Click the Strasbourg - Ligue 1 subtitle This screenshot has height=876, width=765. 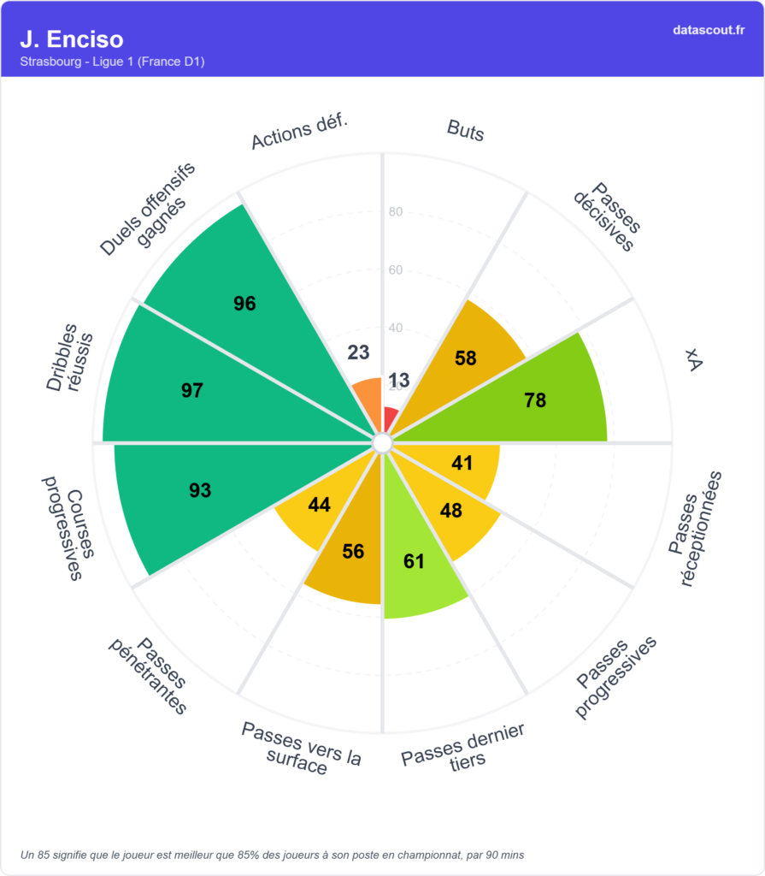tap(112, 62)
